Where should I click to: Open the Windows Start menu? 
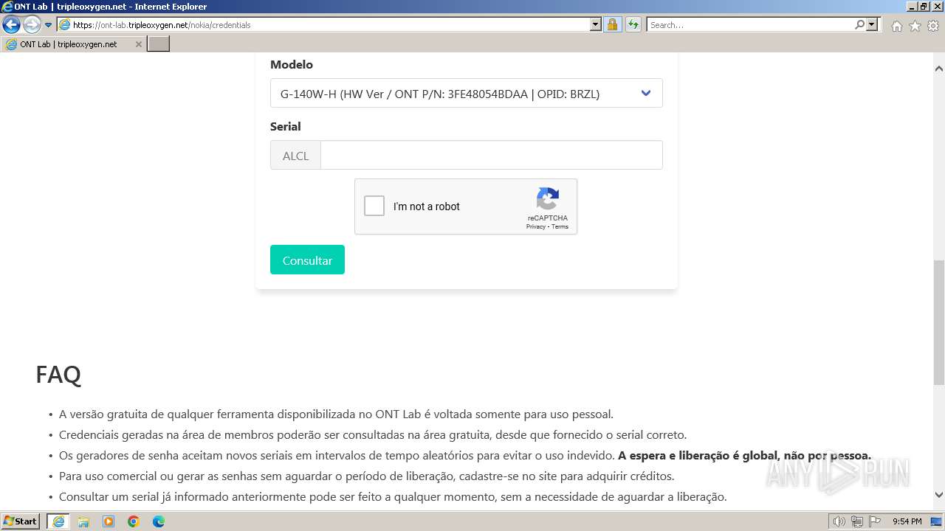21,521
